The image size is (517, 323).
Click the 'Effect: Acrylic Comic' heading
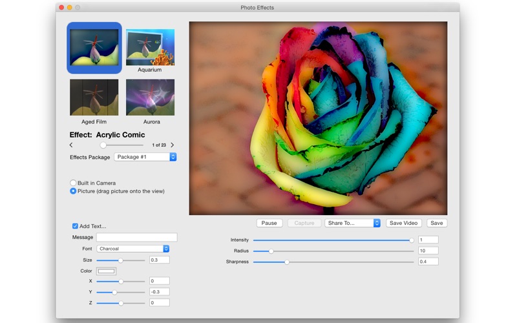coord(107,135)
